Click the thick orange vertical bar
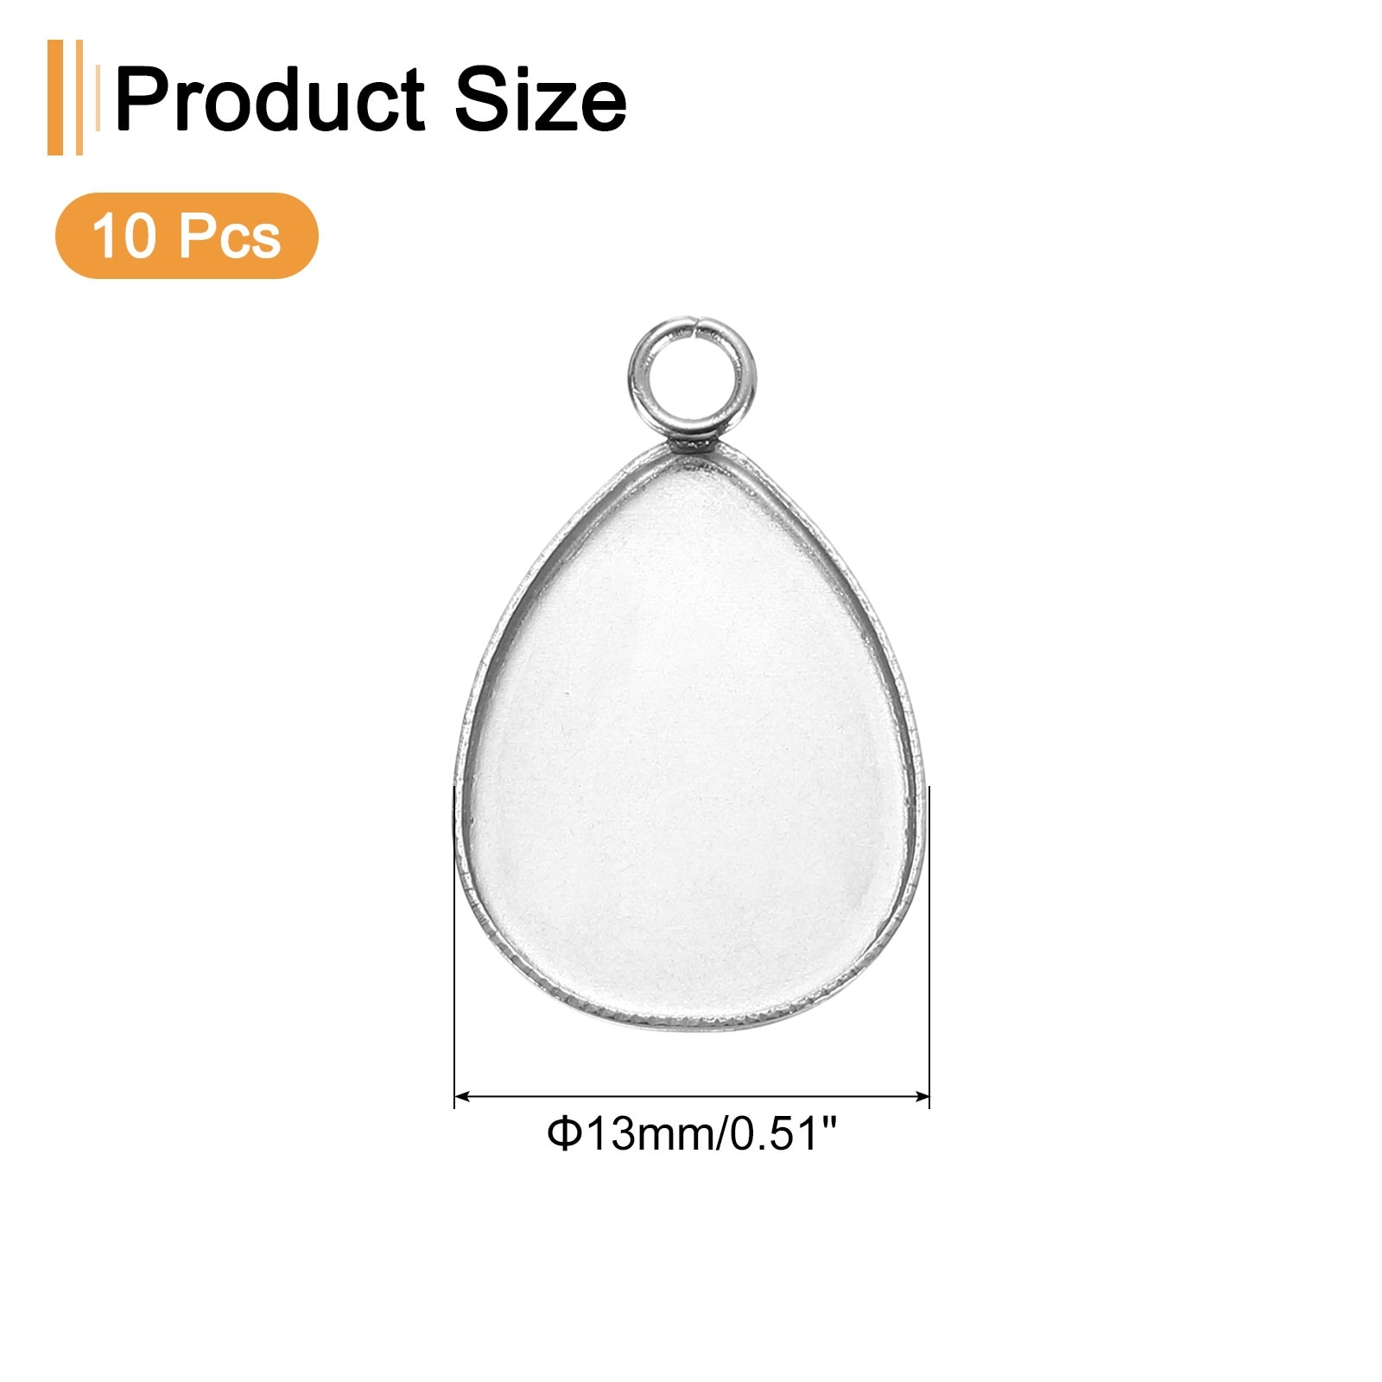The height and width of the screenshot is (1382, 1382). pos(55,98)
